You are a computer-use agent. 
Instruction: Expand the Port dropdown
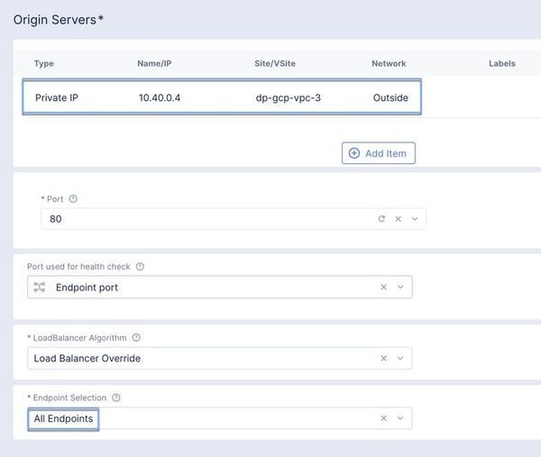click(414, 219)
